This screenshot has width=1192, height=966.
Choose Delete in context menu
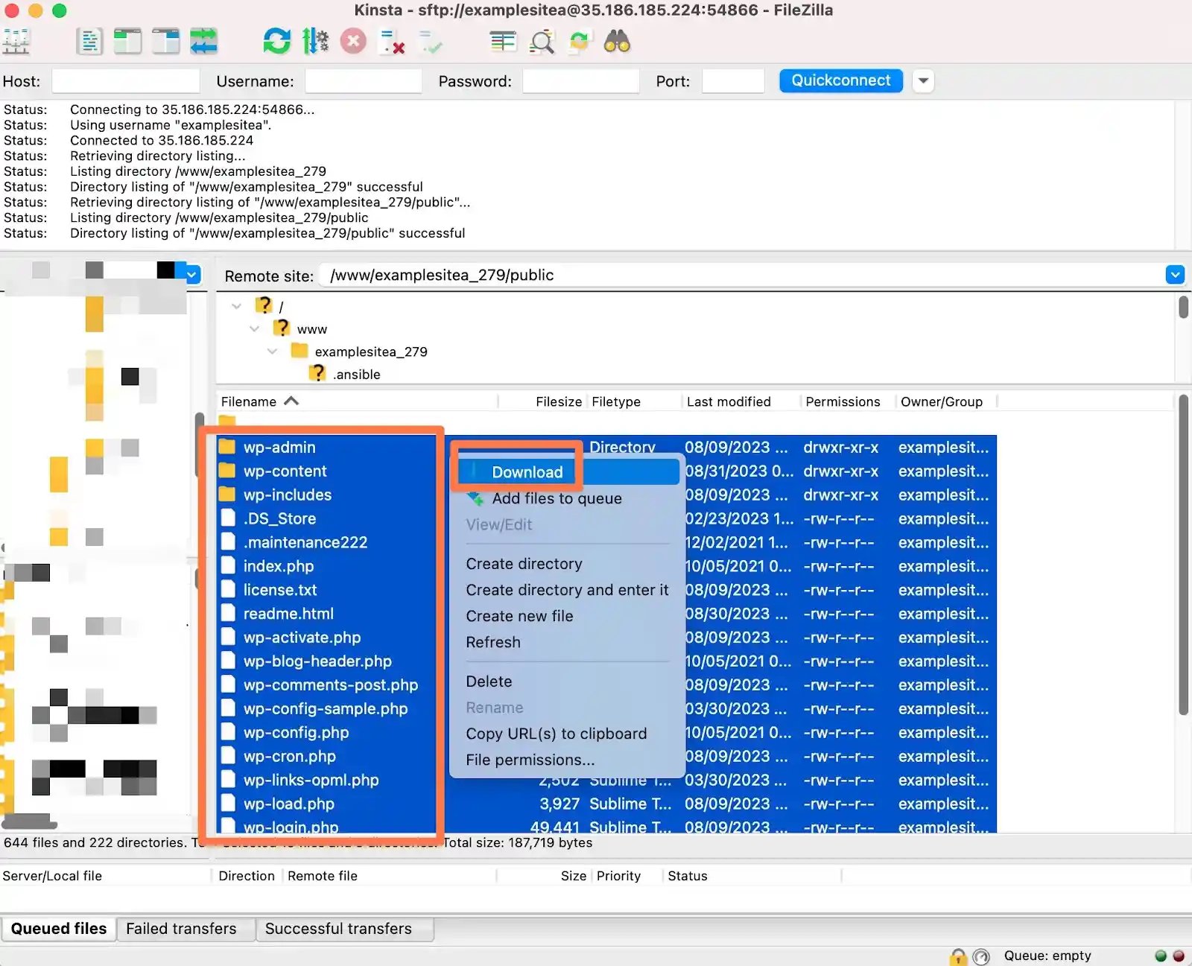tap(489, 681)
